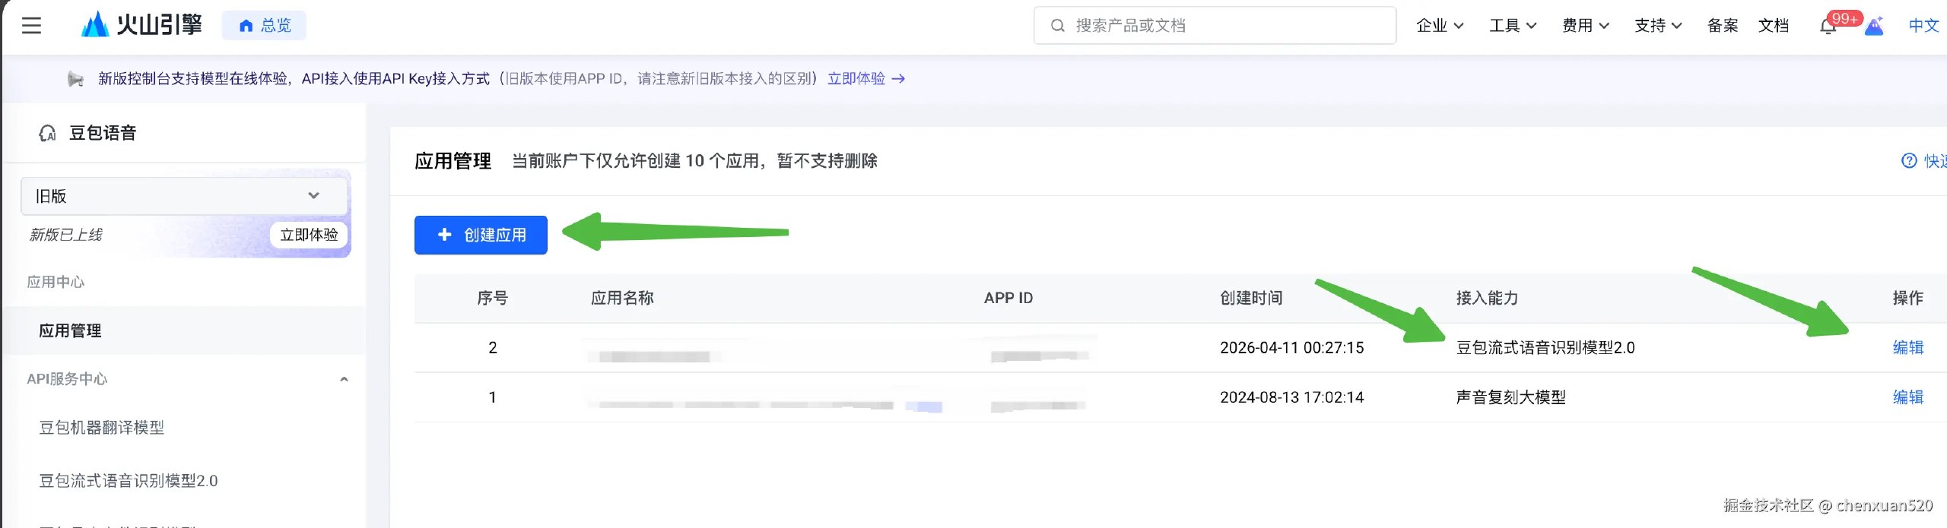Click 编辑 for the 声音复刻大模型 row
The image size is (1947, 528).
(x=1907, y=397)
